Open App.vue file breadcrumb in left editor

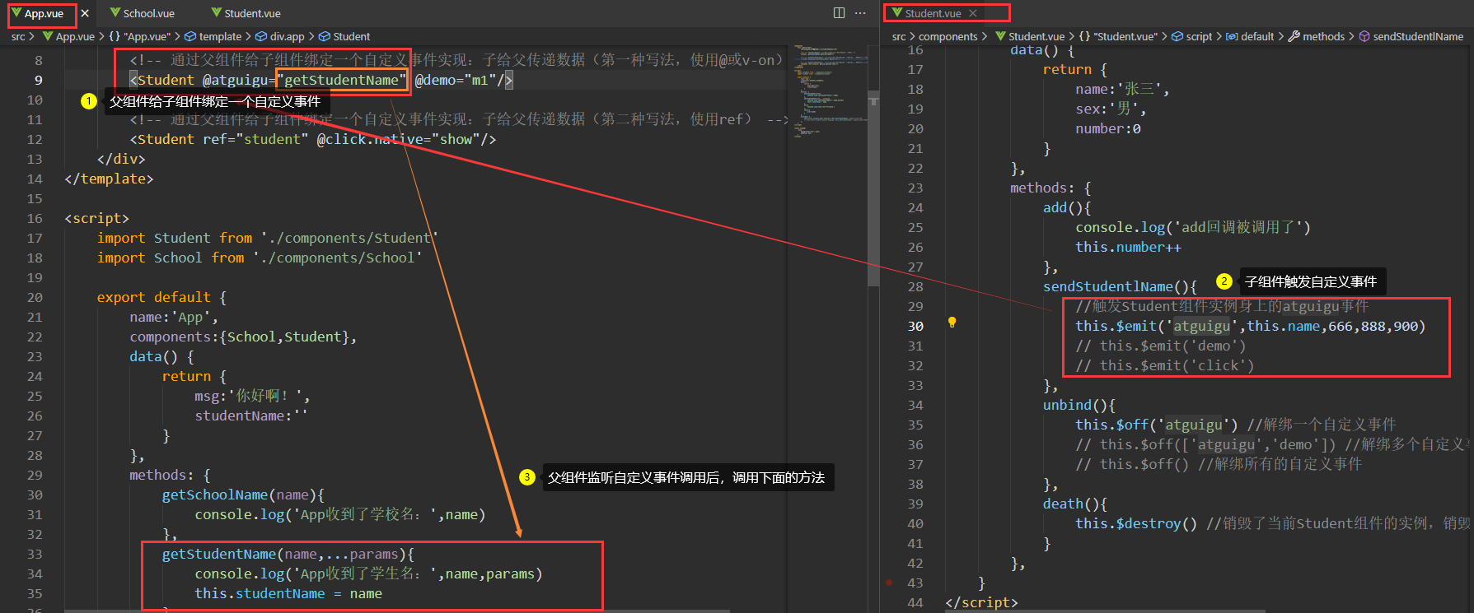coord(75,37)
